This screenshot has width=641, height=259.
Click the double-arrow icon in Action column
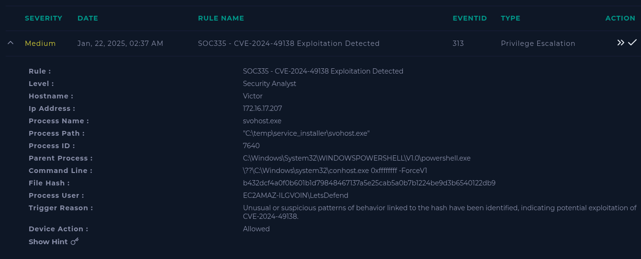click(620, 43)
